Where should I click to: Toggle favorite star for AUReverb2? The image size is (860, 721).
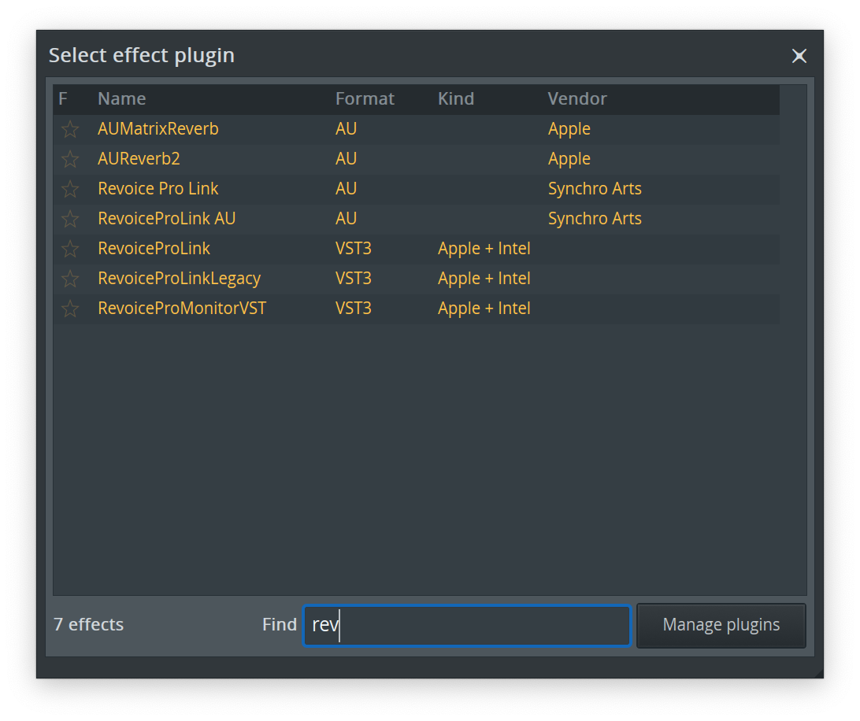[70, 159]
